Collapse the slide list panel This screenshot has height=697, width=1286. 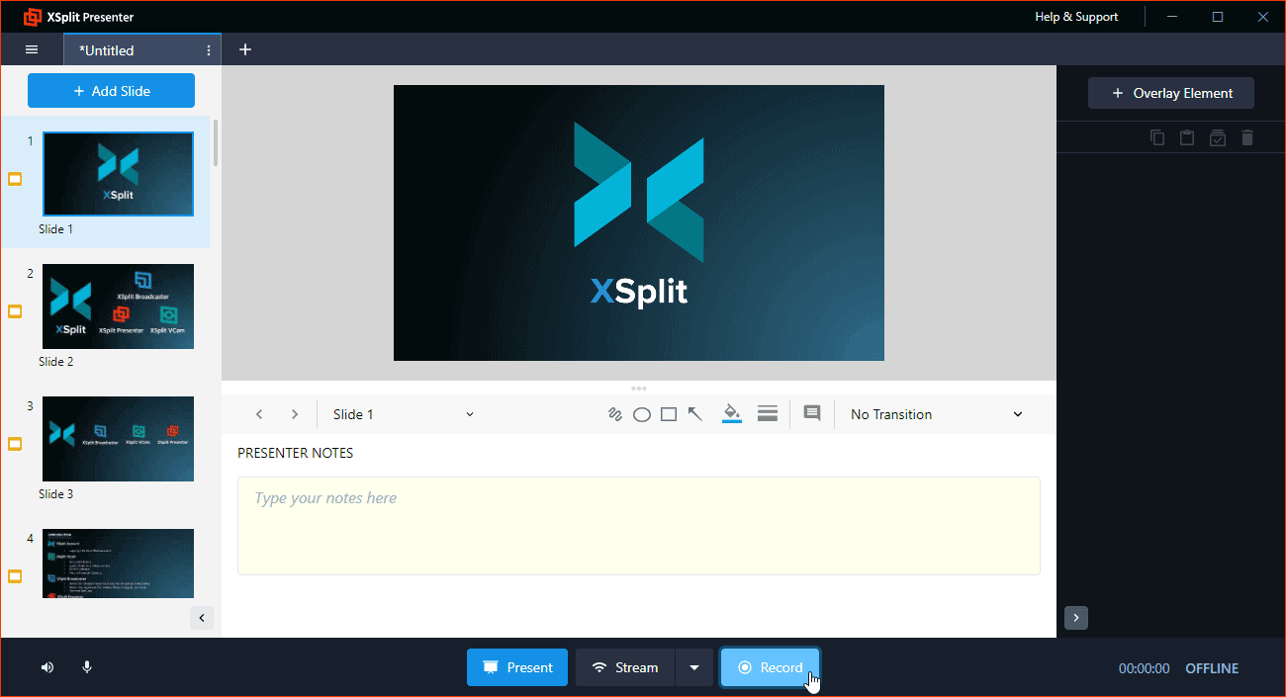click(202, 618)
